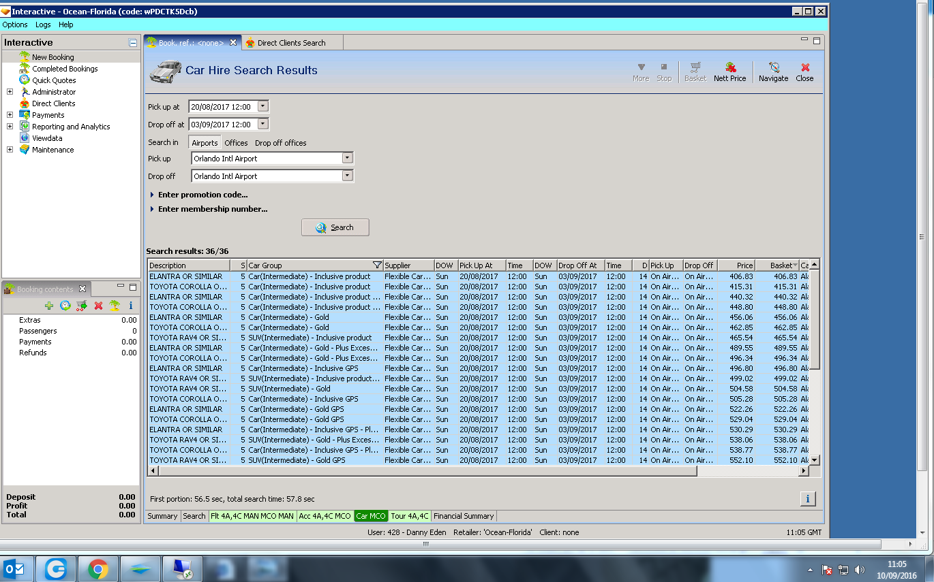Expand Enter promotion code section

click(198, 195)
